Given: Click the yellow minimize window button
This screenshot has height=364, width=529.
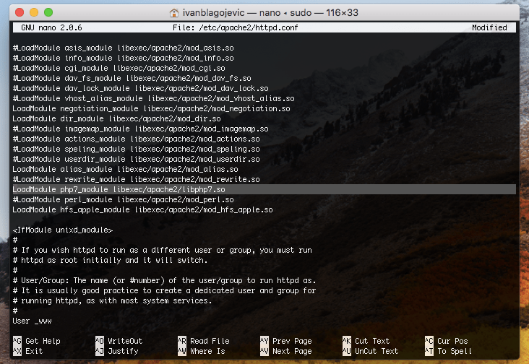Looking at the screenshot, I should tap(34, 12).
